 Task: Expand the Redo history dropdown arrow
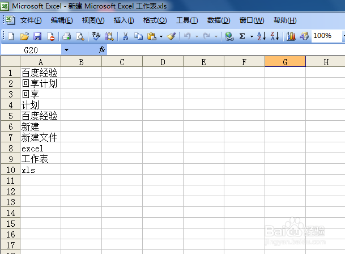[216, 36]
